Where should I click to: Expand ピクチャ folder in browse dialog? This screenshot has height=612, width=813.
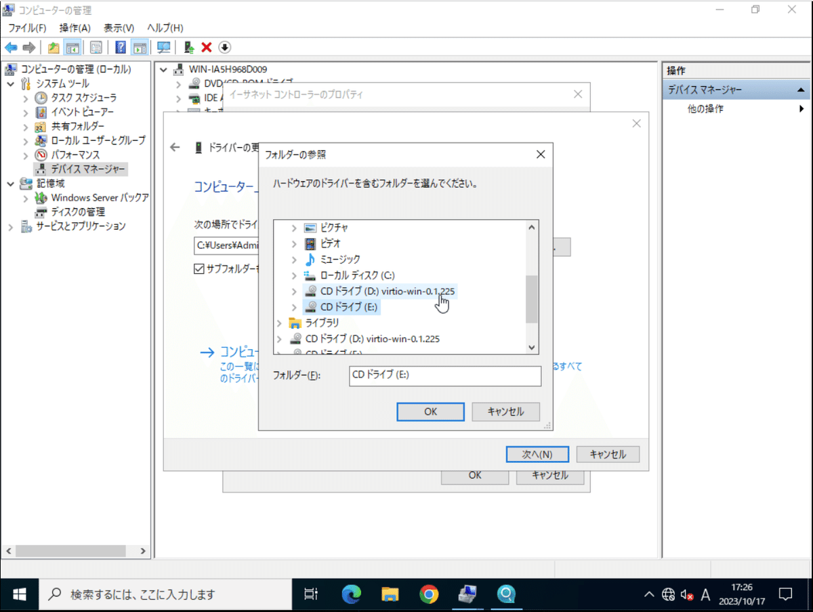[294, 227]
